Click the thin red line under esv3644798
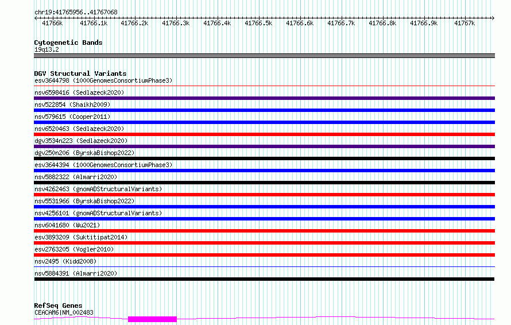 264,86
